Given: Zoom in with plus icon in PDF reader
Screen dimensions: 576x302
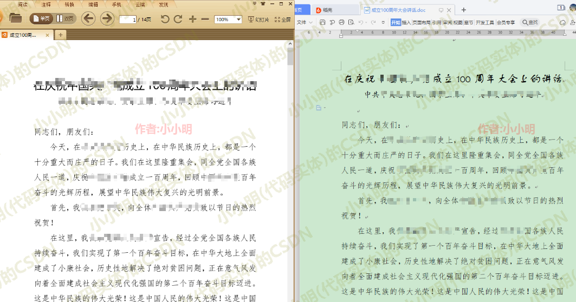Looking at the screenshot, I should tap(192, 19).
